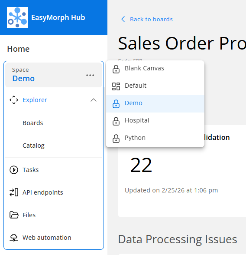Click the Default space grid icon
246x255 pixels.
click(116, 86)
